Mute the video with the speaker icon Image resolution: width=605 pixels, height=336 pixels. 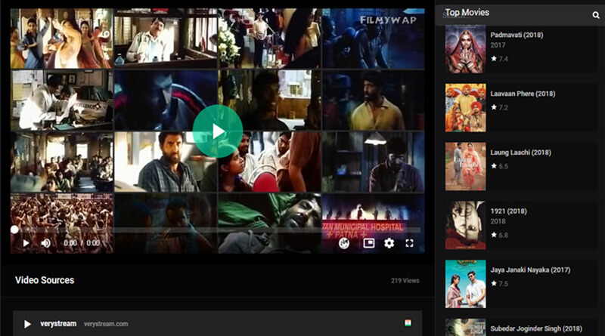[x=46, y=243]
